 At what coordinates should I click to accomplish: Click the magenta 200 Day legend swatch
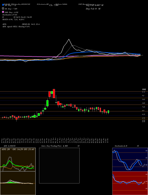(3, 12)
